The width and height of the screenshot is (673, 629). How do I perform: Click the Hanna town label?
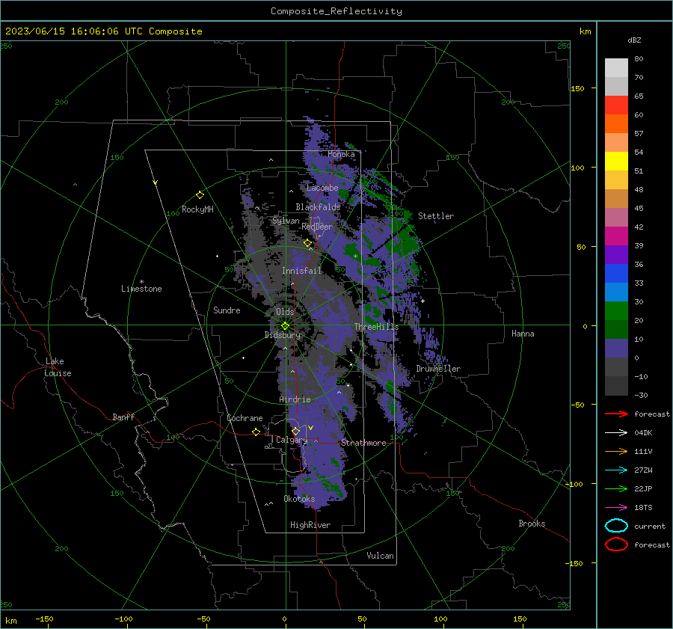pos(523,334)
